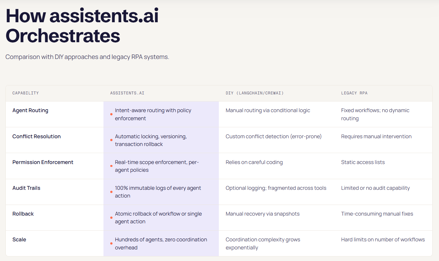Click the "LEGACY RPA" column header

tap(354, 93)
